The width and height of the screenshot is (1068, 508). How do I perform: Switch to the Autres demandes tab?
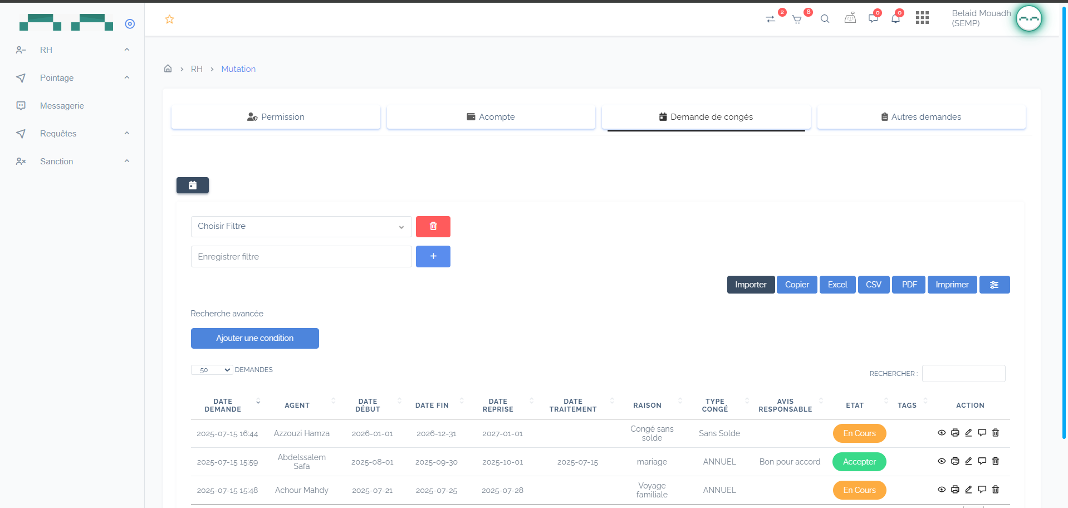point(922,117)
